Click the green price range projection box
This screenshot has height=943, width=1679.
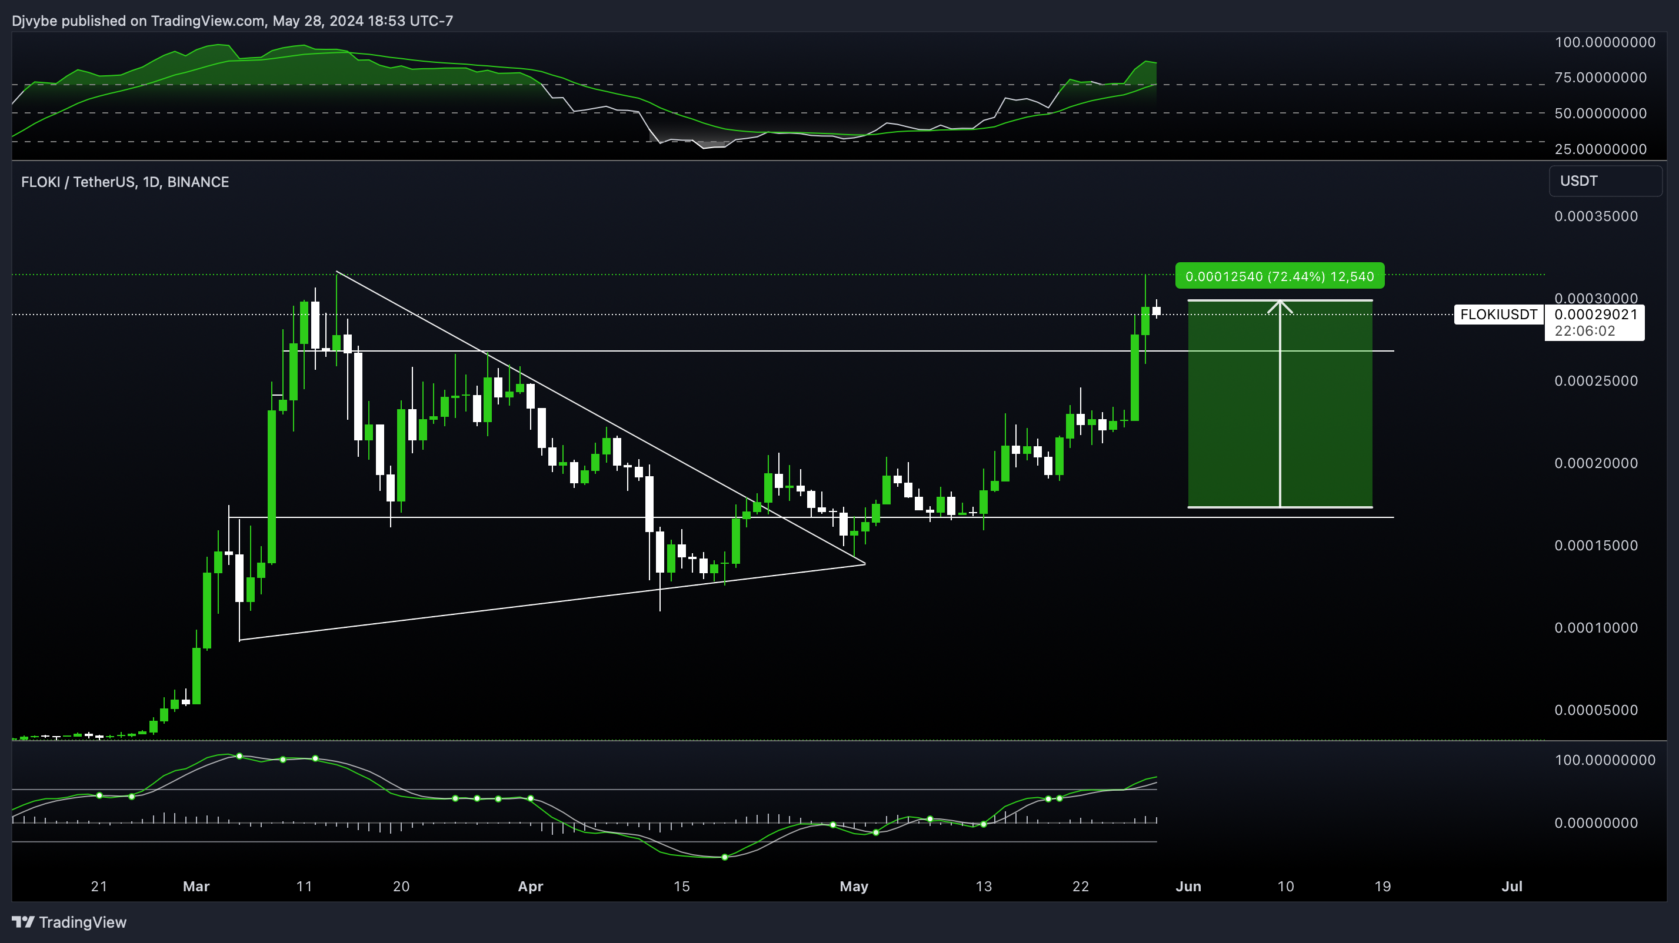coord(1280,403)
